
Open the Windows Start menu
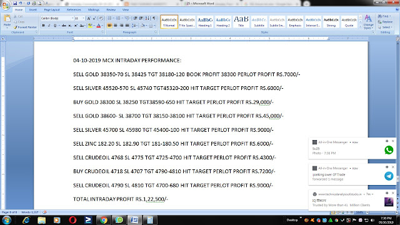pos(6,220)
